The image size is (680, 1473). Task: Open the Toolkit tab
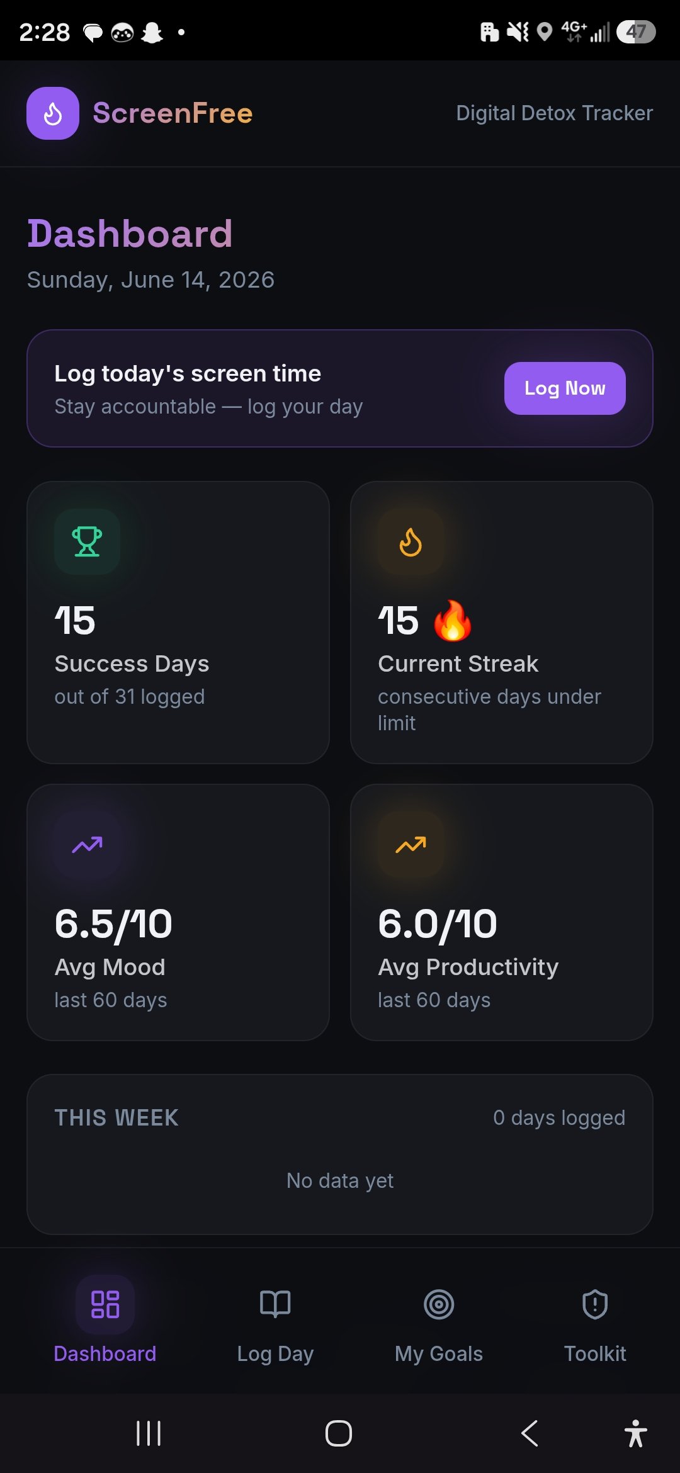595,1320
